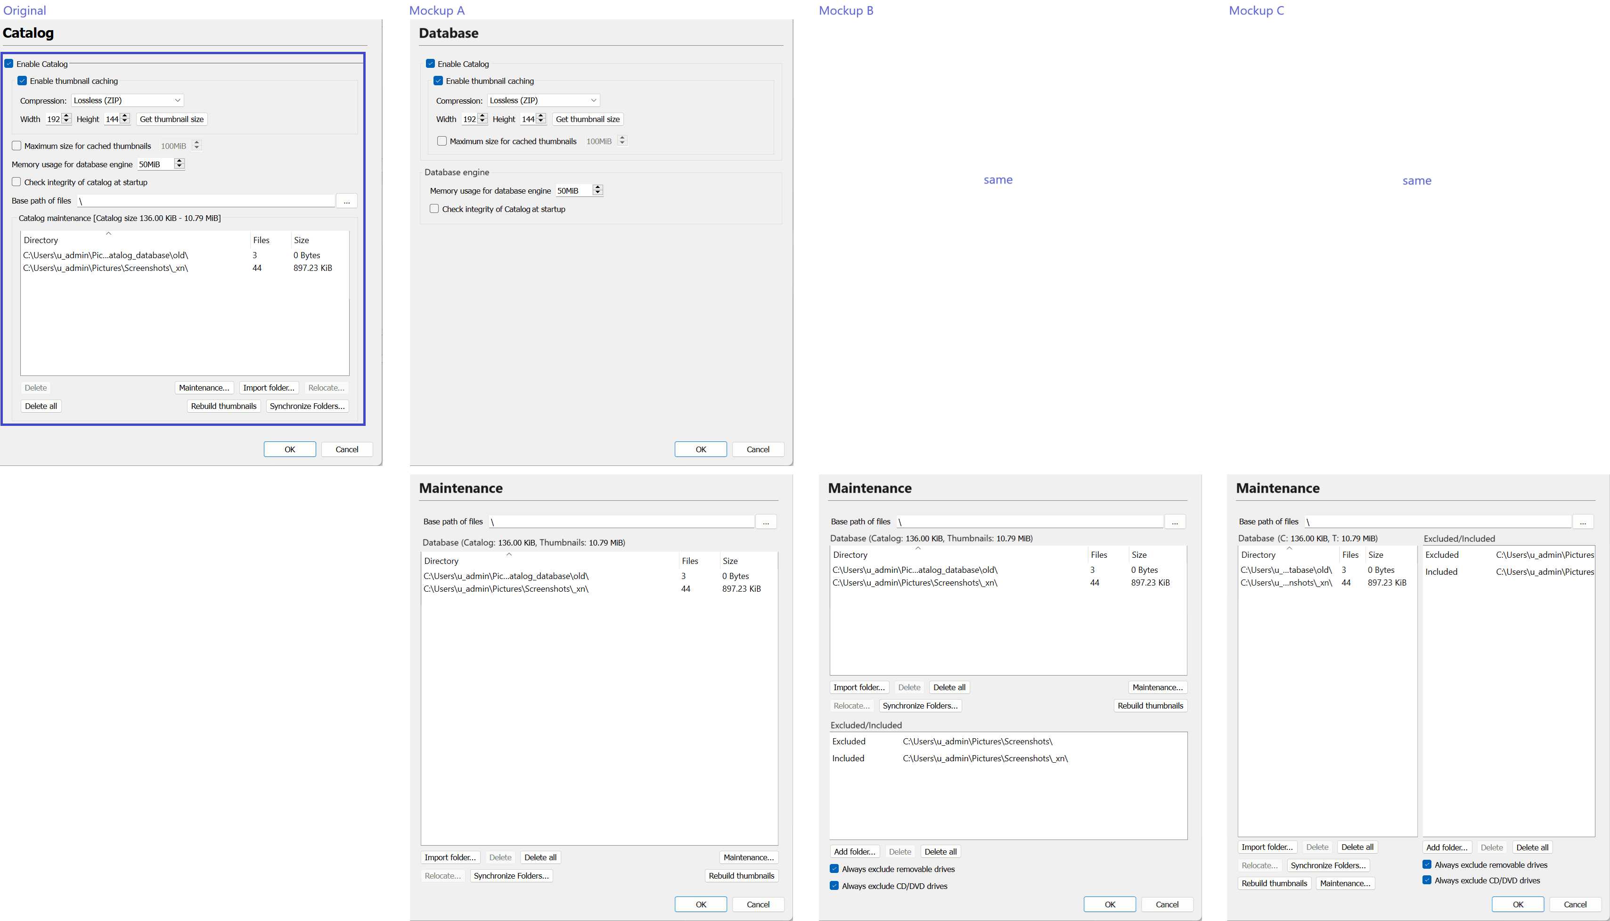Uncheck Always exclude CD/DVD drives in Mockup C
The image size is (1610, 921).
1427,880
